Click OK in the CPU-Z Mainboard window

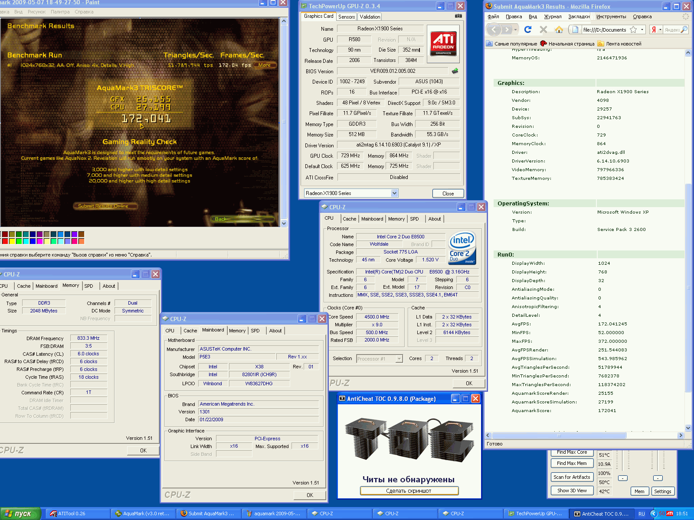(310, 495)
